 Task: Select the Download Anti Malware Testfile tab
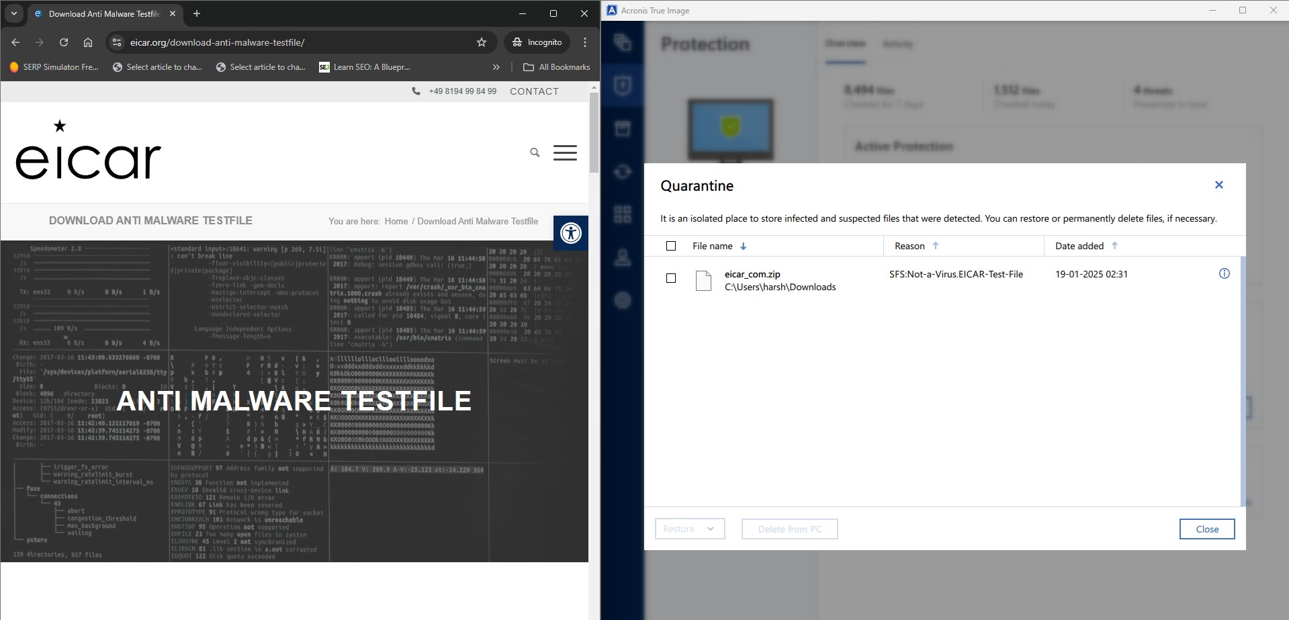click(x=104, y=13)
